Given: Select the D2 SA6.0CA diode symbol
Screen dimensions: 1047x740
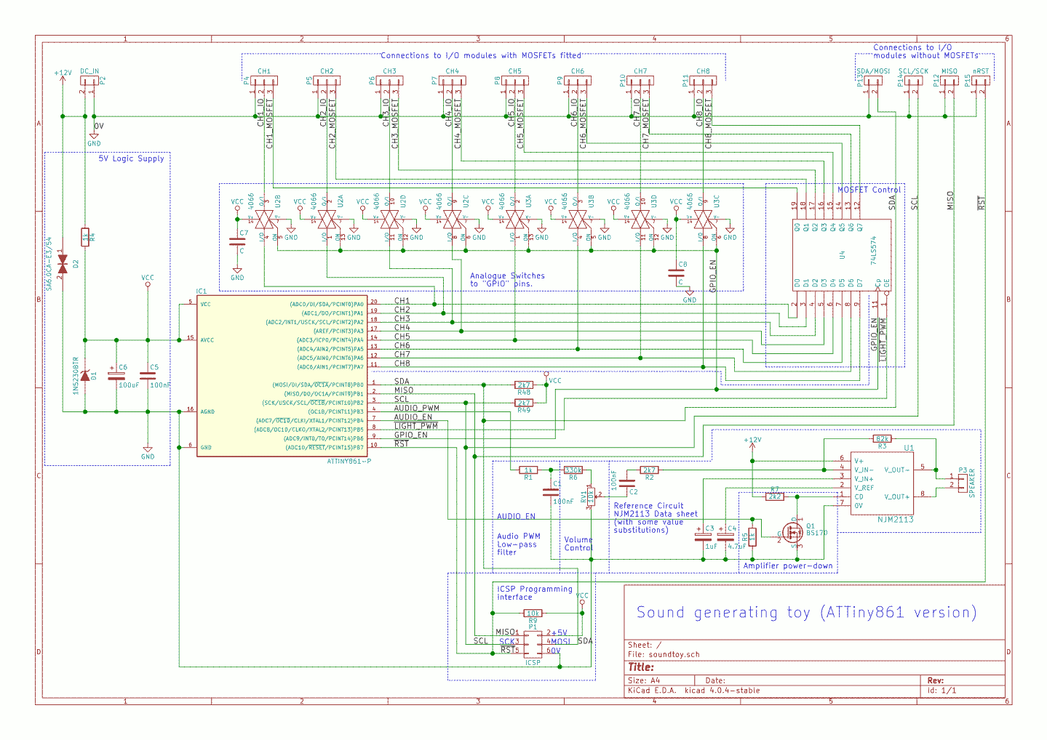Looking at the screenshot, I should point(63,265).
